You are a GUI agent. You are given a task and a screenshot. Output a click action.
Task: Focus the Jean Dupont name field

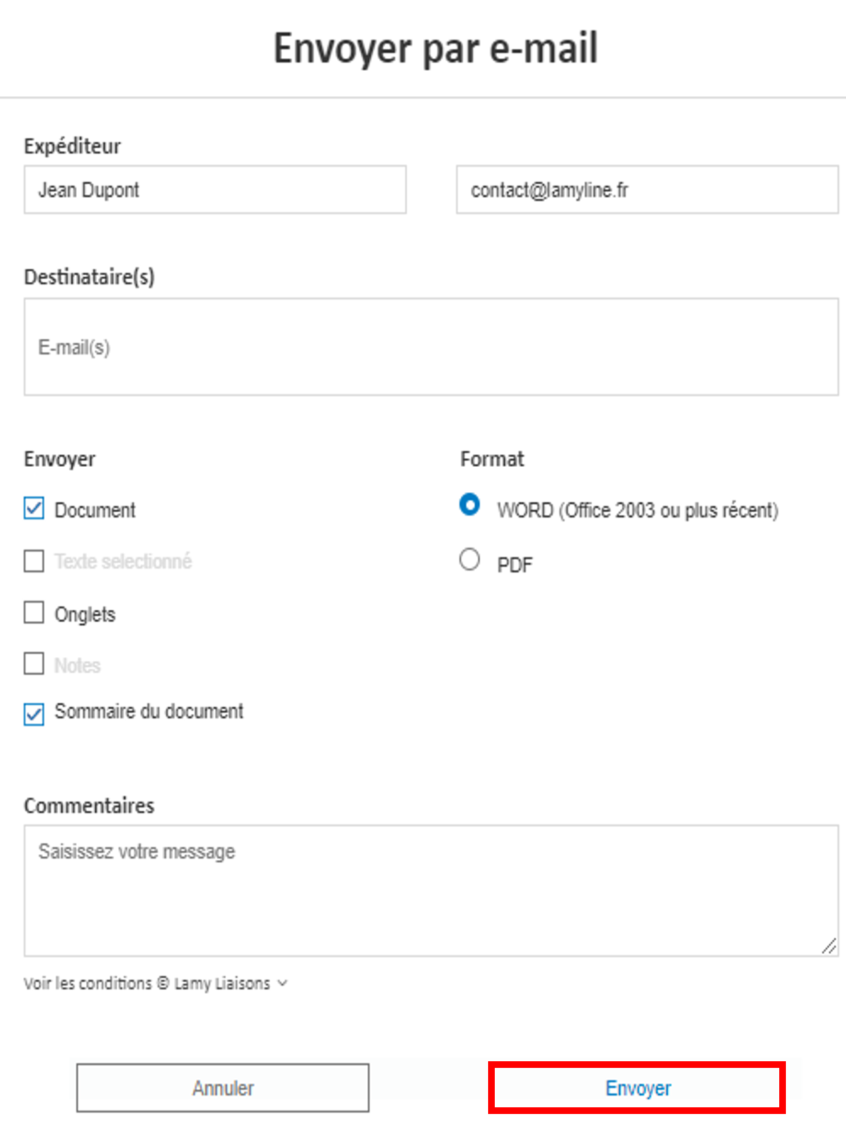(x=215, y=190)
